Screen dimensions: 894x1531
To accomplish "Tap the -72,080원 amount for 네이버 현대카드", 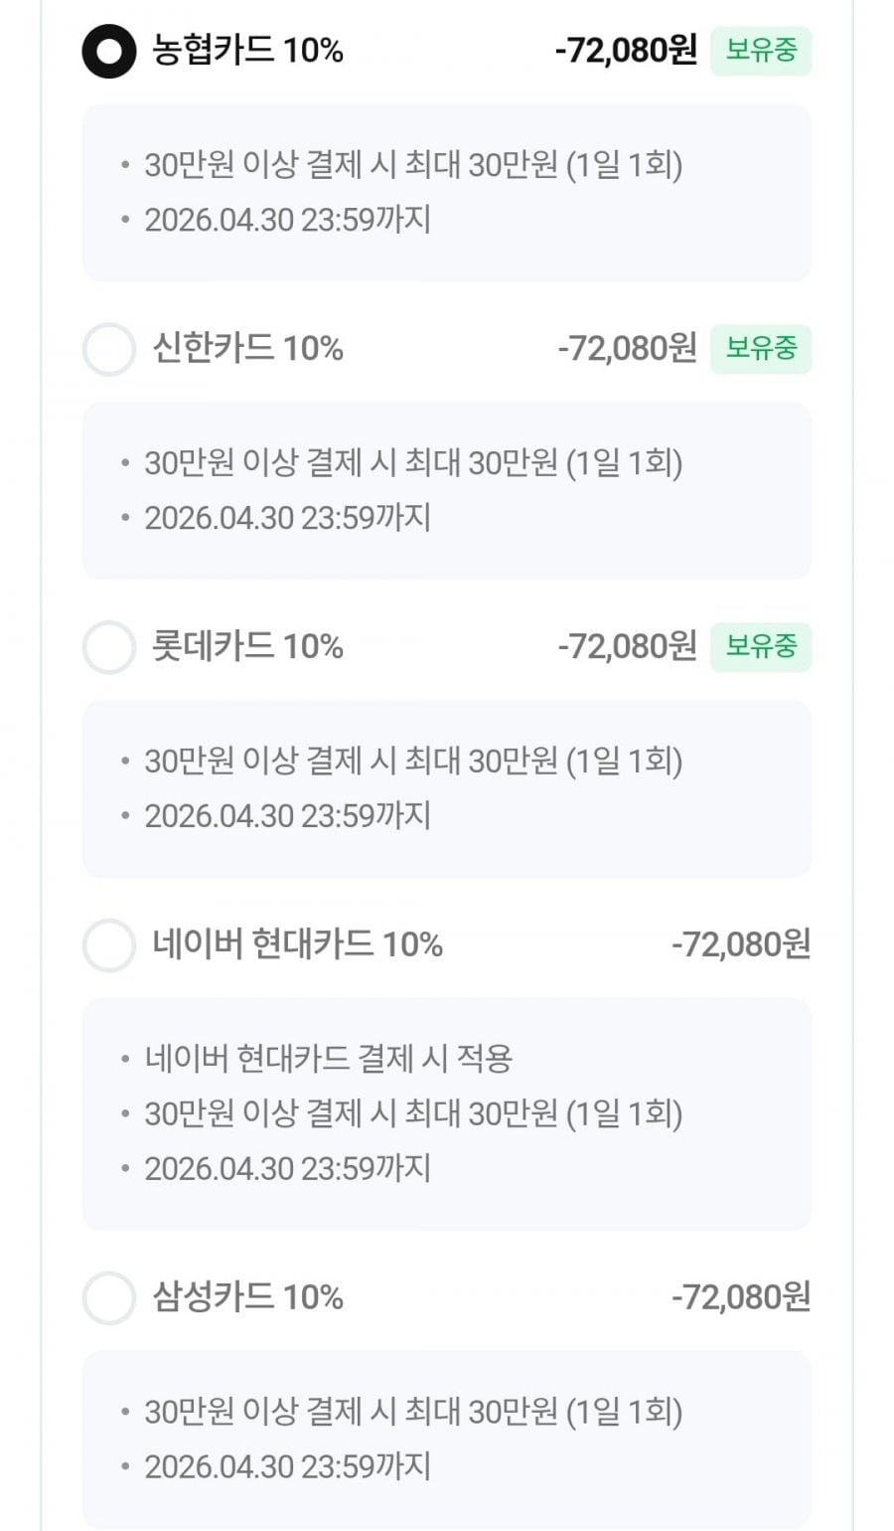I will coord(741,943).
